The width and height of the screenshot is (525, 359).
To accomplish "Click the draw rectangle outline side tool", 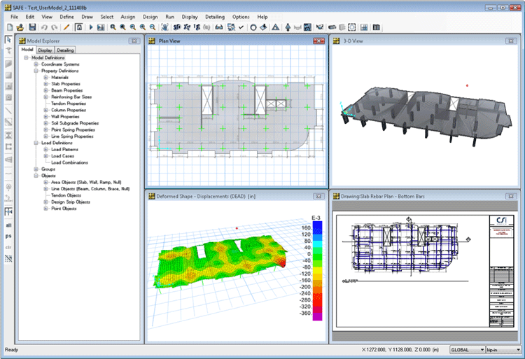I will 8,147.
